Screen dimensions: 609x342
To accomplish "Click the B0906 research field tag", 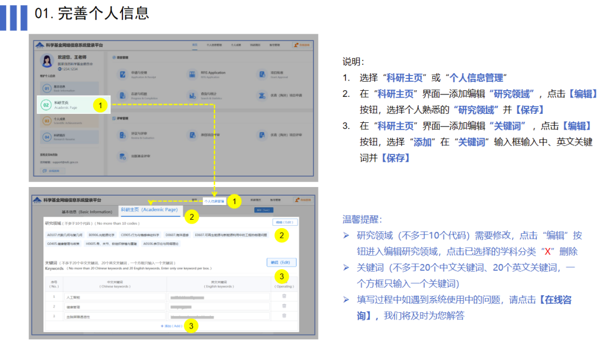I will 101,235.
